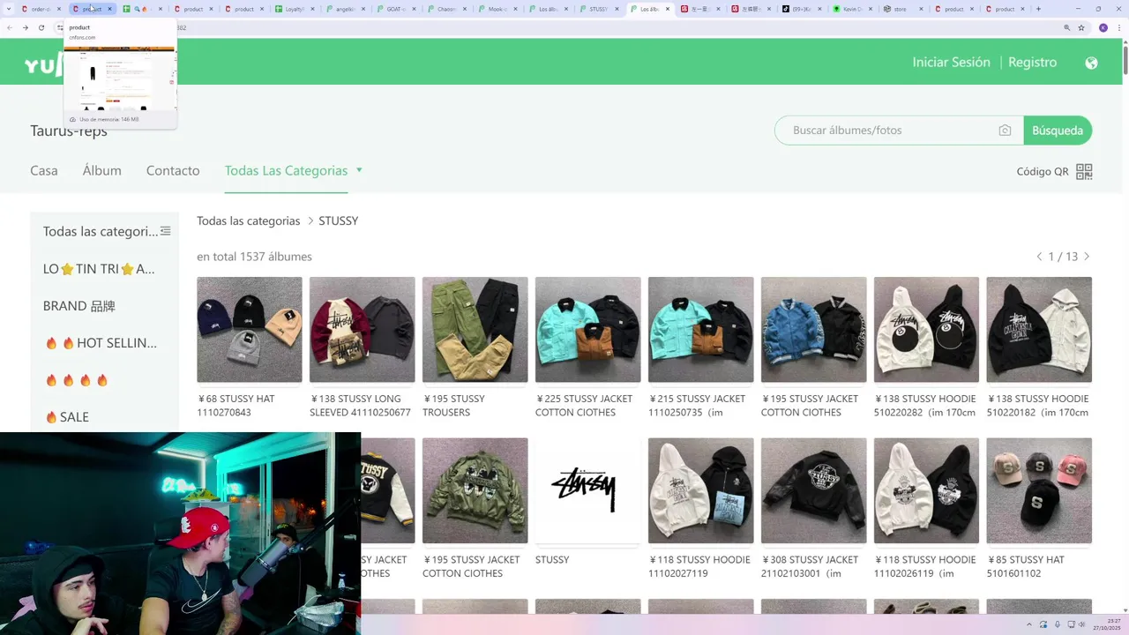Open ¥195 STUSSY TROUSERS album thumbnail
The height and width of the screenshot is (635, 1129).
point(475,330)
